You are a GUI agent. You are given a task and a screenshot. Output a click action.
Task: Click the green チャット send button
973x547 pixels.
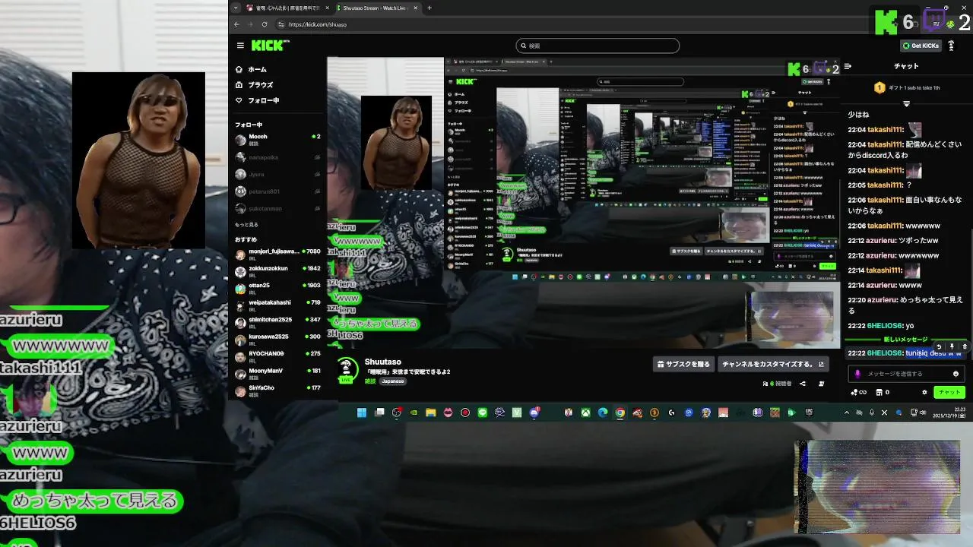point(949,392)
